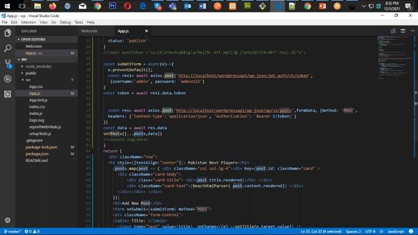Open the Tasks menu
This screenshot has width=418, height=235.
(x=78, y=22)
